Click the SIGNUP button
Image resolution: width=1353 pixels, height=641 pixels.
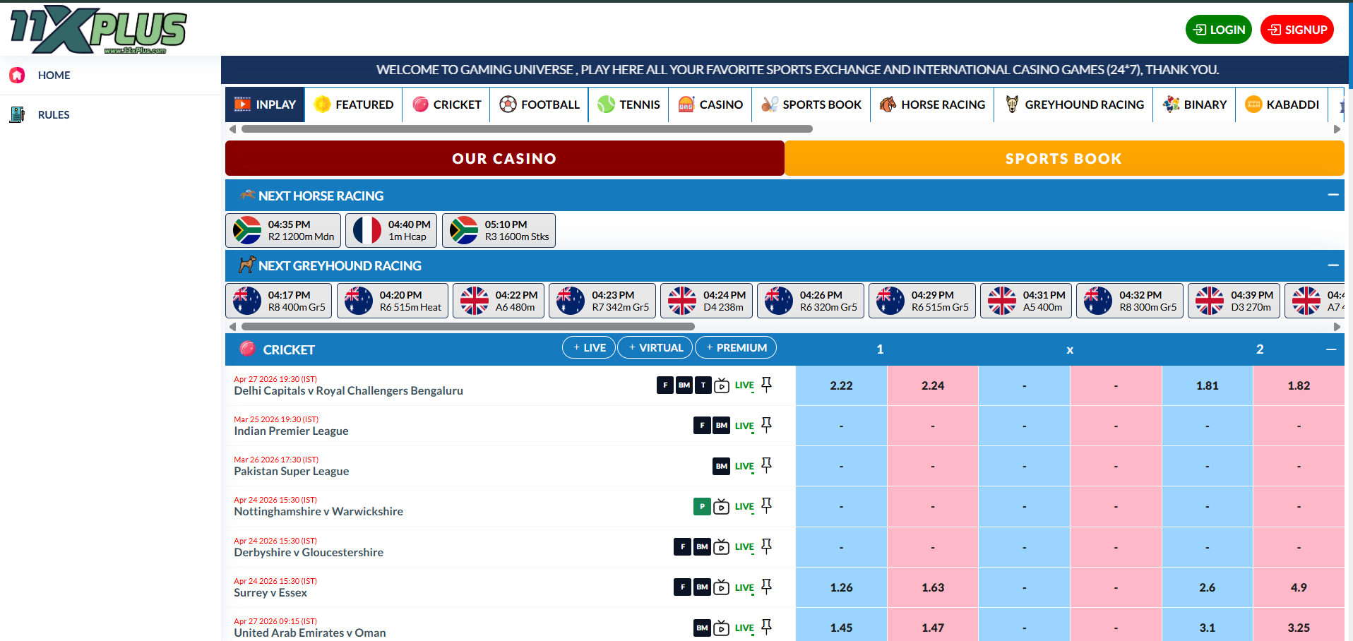coord(1297,29)
